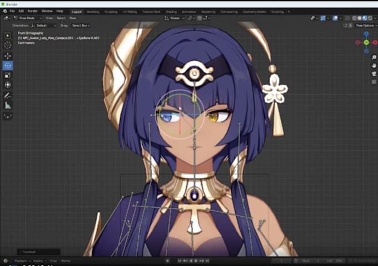Select the Measure tool
Viewport: 378px width, 266px height.
point(8,105)
